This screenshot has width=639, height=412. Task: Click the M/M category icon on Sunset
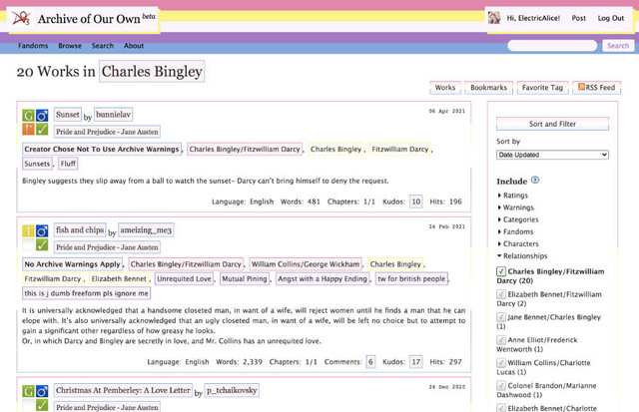(42, 116)
